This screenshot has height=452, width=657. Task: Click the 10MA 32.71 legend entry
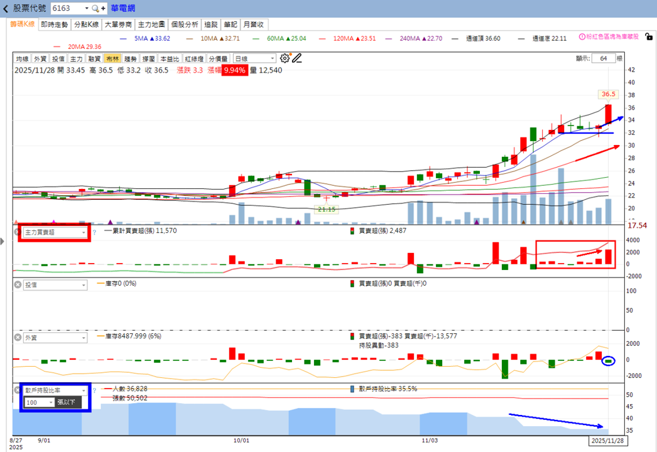pos(214,38)
